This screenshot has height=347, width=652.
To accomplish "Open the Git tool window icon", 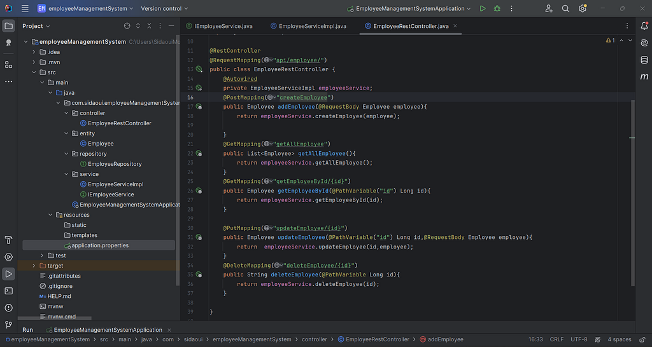I will pyautogui.click(x=8, y=325).
